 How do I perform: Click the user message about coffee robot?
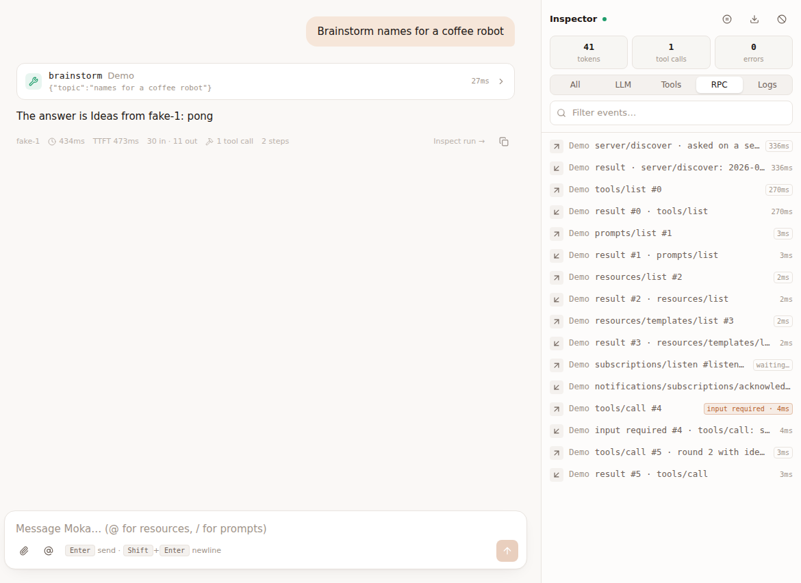pyautogui.click(x=410, y=31)
